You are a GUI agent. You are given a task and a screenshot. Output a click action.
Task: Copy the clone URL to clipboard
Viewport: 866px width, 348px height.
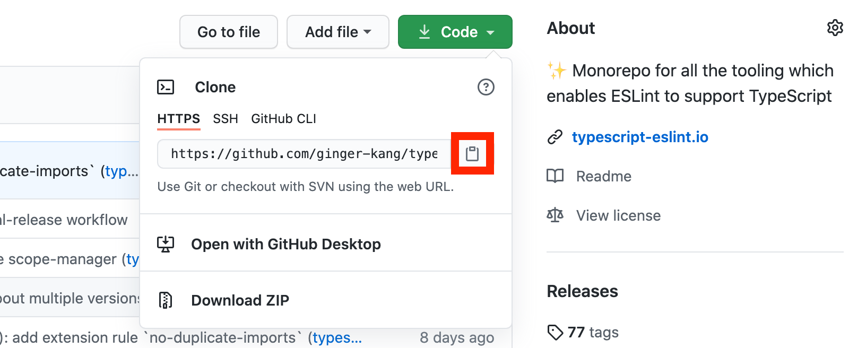tap(472, 154)
